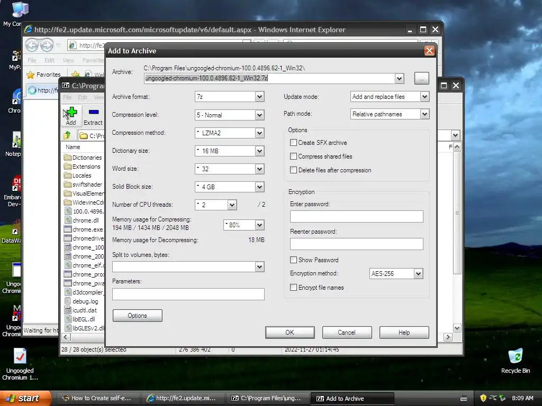Click the Parameters input field

pyautogui.click(x=188, y=294)
